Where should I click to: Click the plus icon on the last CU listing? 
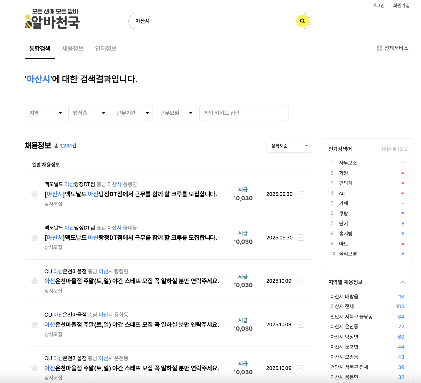[301, 368]
